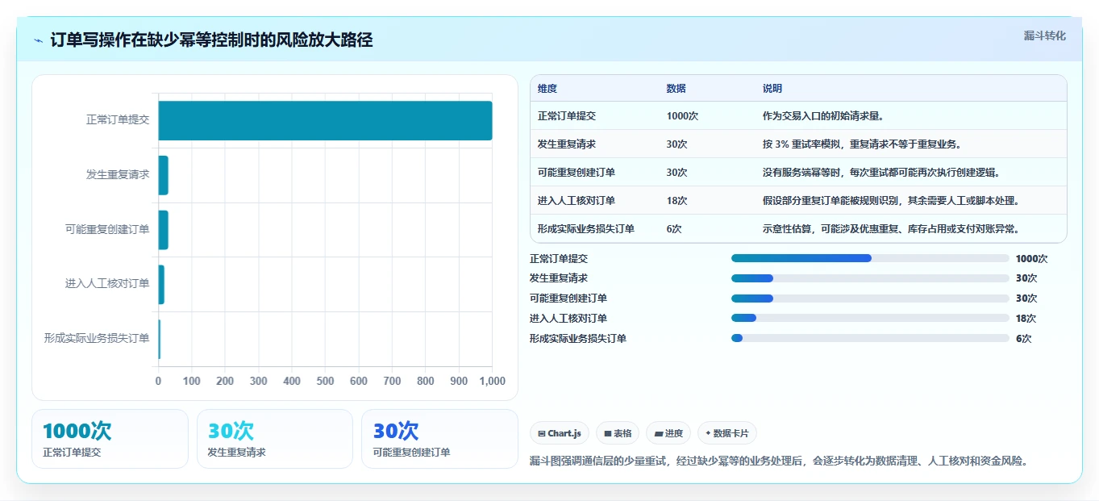1099x501 pixels.
Task: Click the description starting 按 3% 重试率模拟
Action: click(862, 144)
